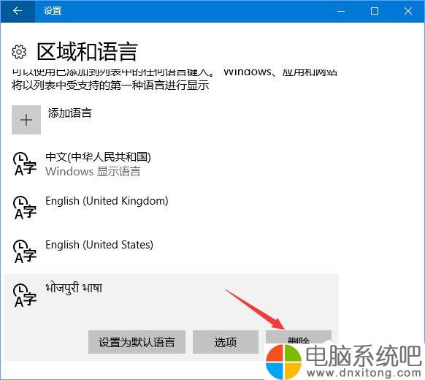Click the language icon for English (United States)
The height and width of the screenshot is (380, 425).
click(25, 251)
